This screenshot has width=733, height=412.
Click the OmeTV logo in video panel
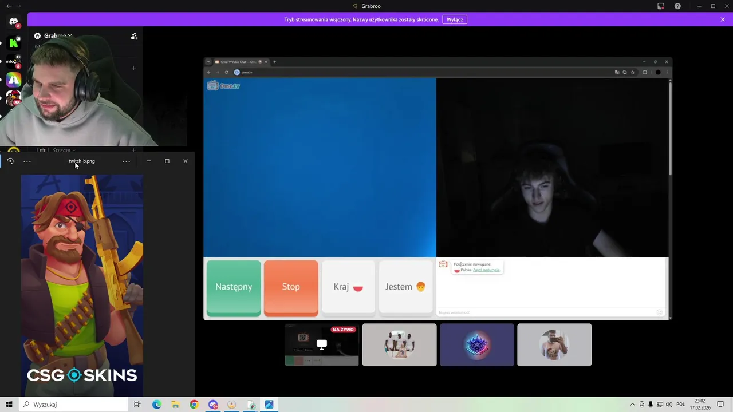click(223, 86)
